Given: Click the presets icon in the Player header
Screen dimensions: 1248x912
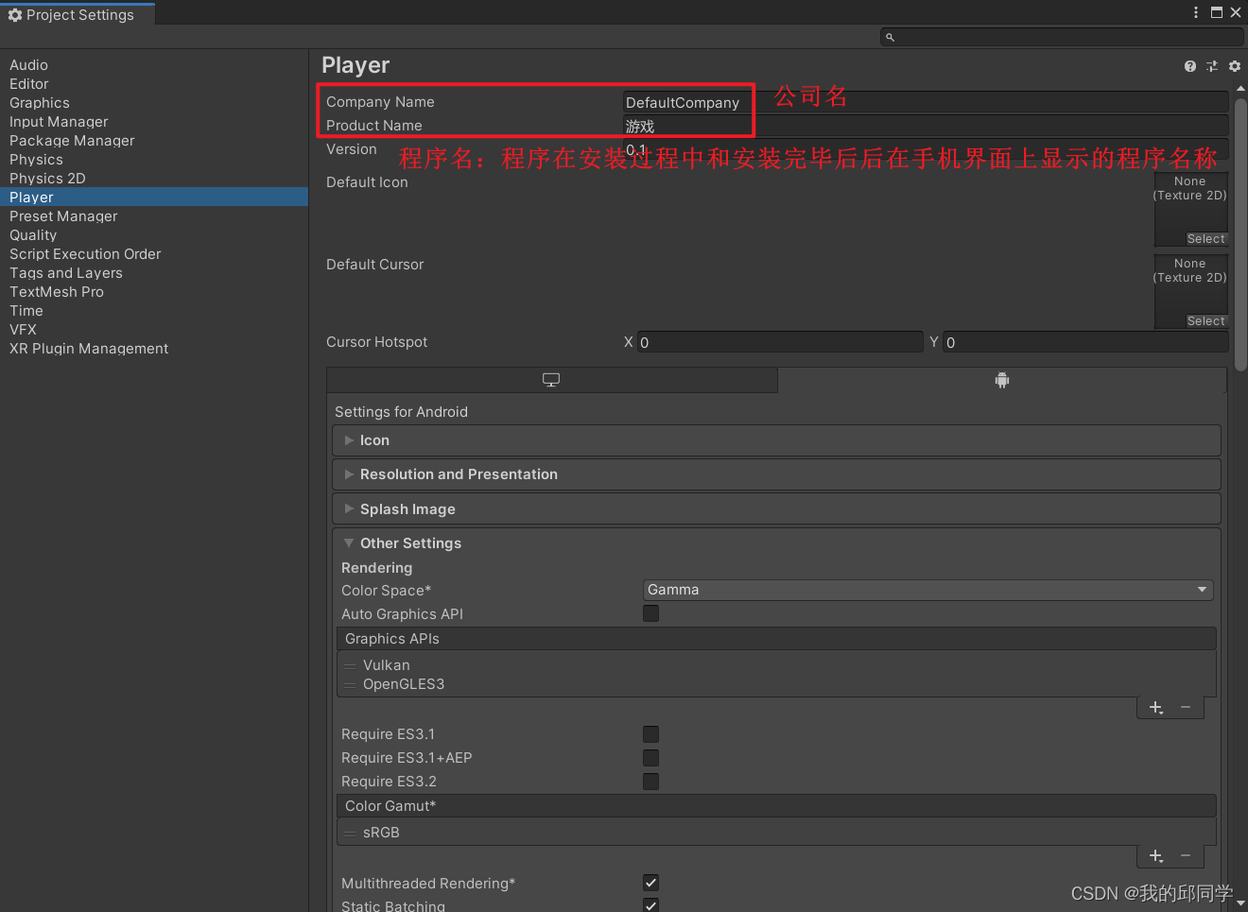Looking at the screenshot, I should [x=1211, y=66].
